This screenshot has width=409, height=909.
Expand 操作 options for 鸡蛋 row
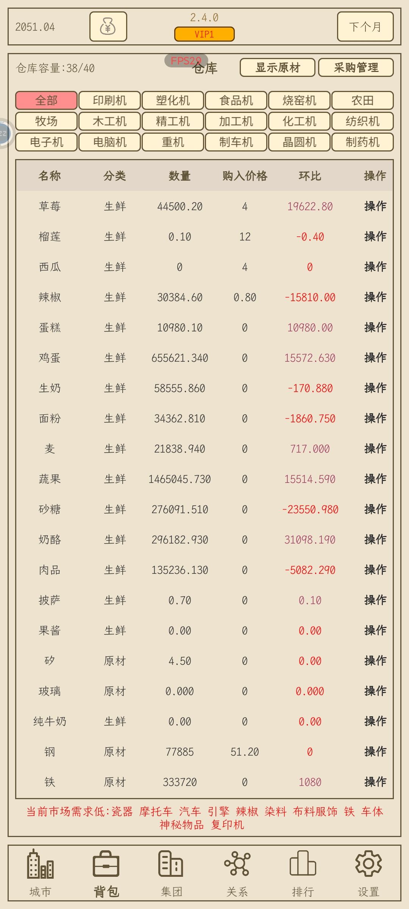[x=375, y=358]
